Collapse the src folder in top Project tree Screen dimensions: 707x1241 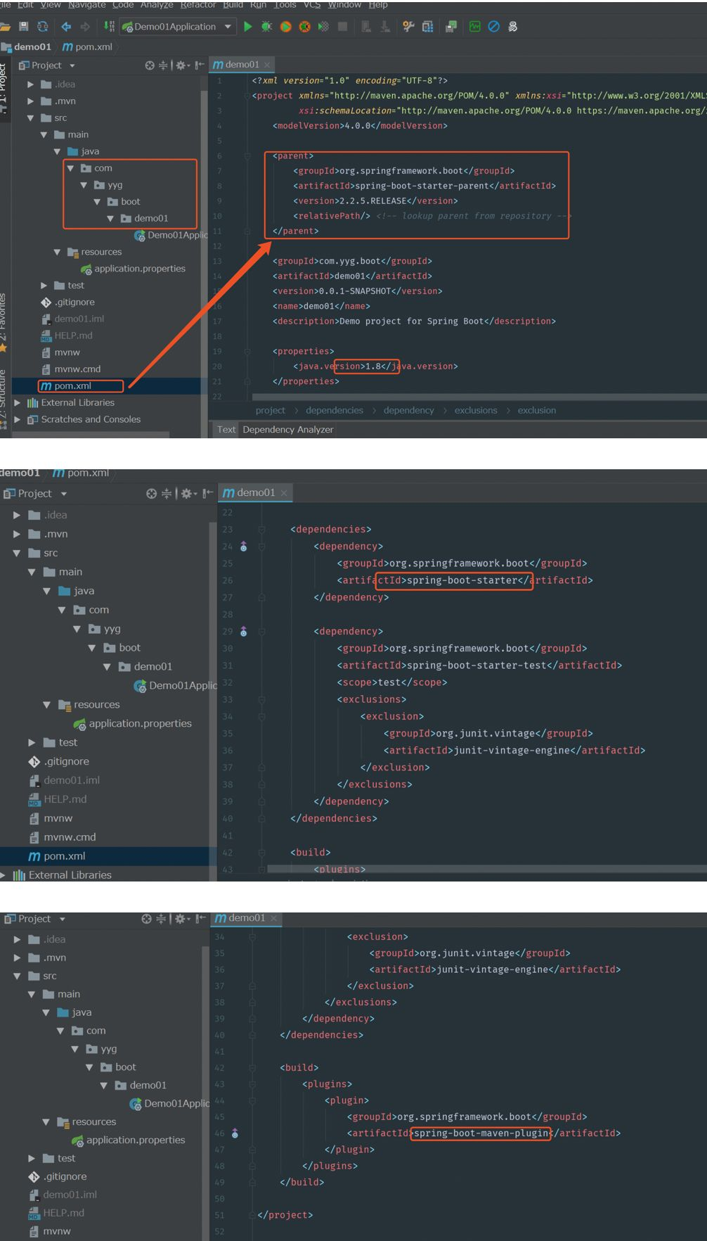click(x=30, y=118)
